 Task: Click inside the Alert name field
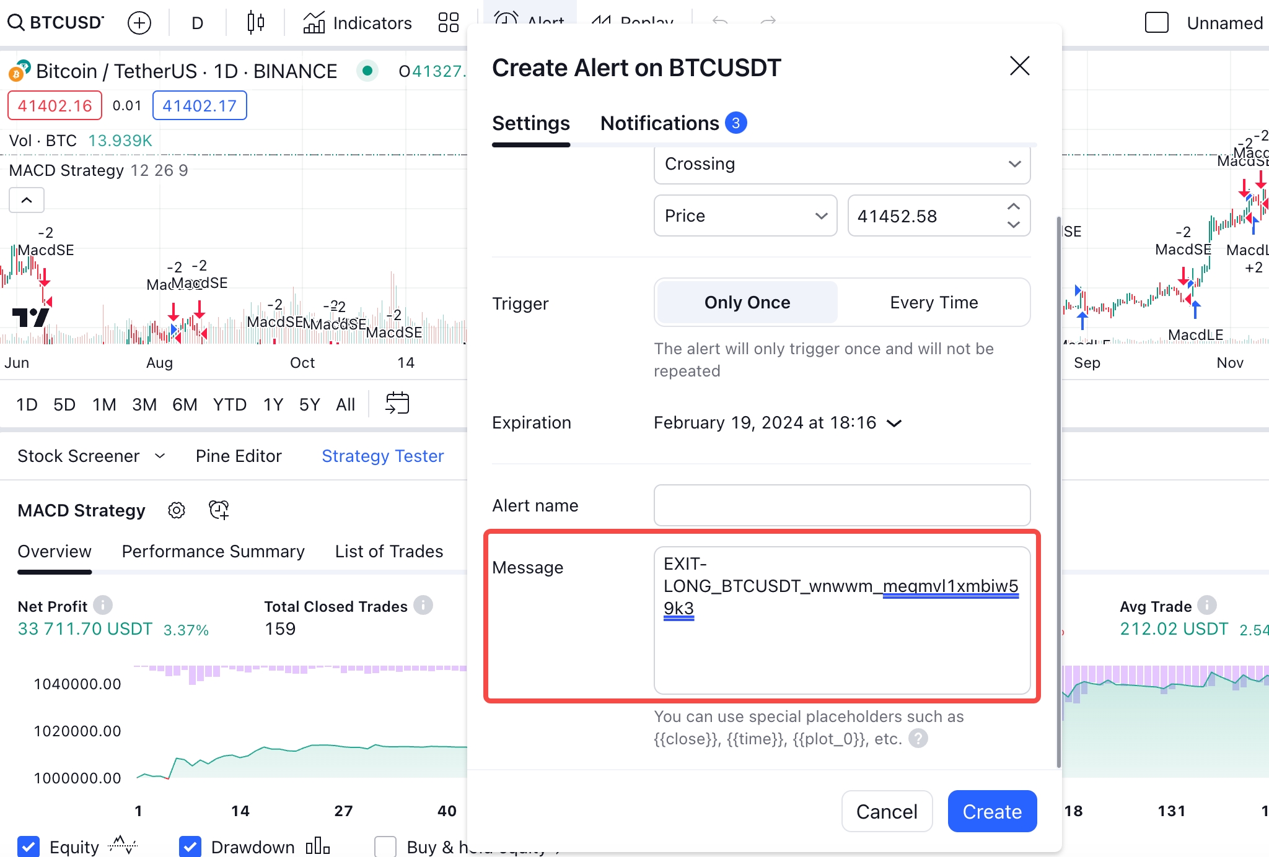point(841,505)
